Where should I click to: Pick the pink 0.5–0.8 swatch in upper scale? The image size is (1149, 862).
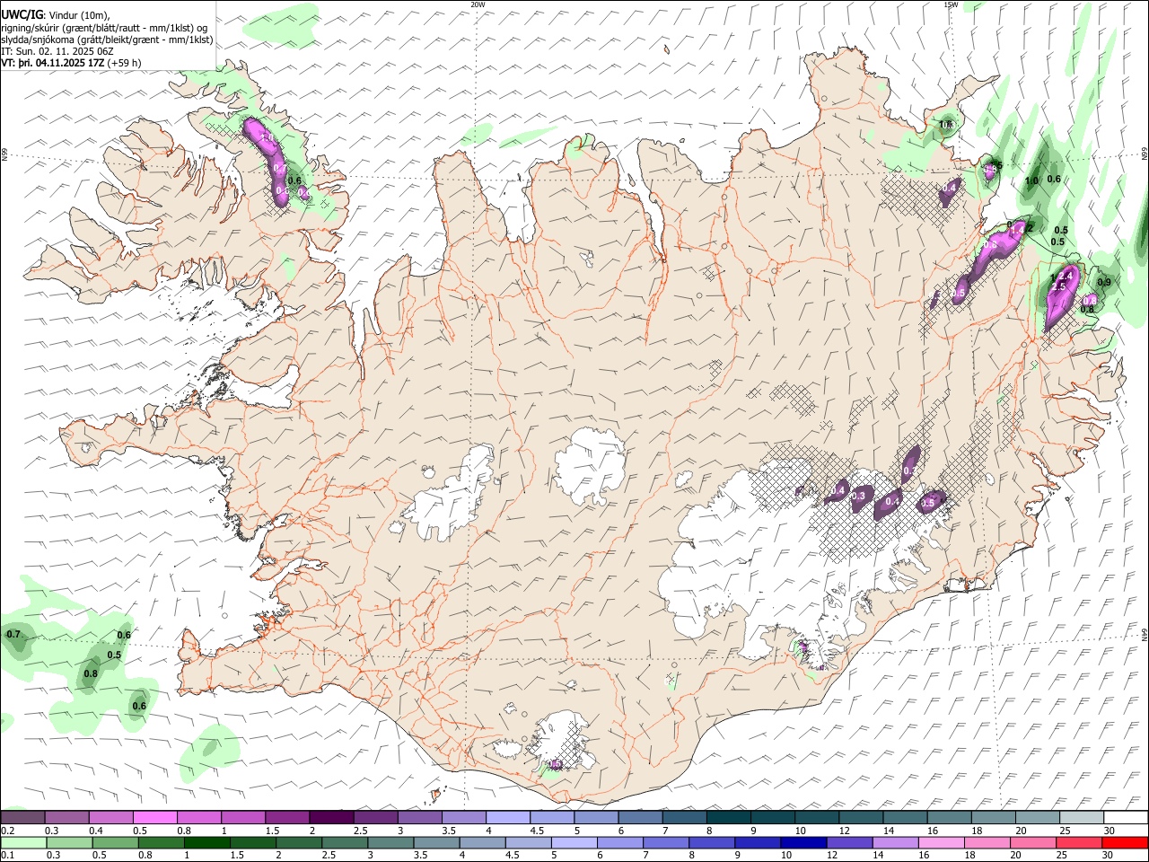(155, 817)
